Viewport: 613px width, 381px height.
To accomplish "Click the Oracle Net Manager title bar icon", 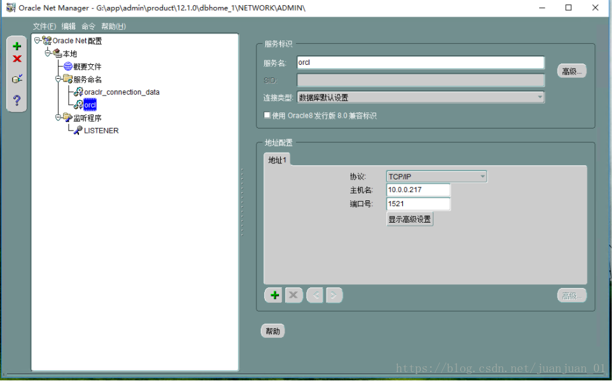I will [11, 8].
